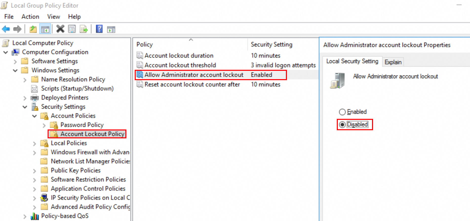The image size is (470, 221).
Task: Click the Security Settings lock icon
Action: pyautogui.click(x=34, y=107)
